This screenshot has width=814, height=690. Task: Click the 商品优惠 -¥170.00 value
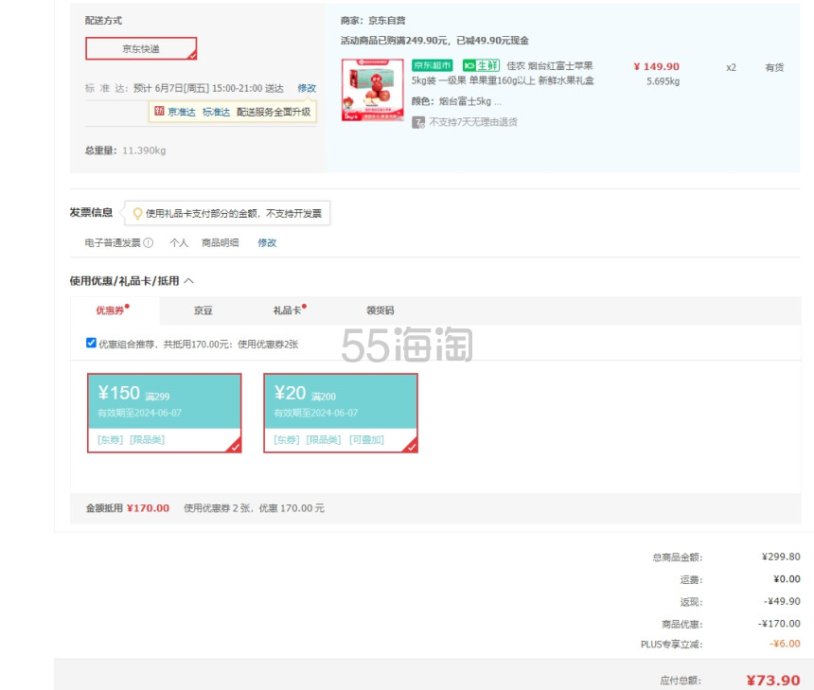click(x=779, y=624)
